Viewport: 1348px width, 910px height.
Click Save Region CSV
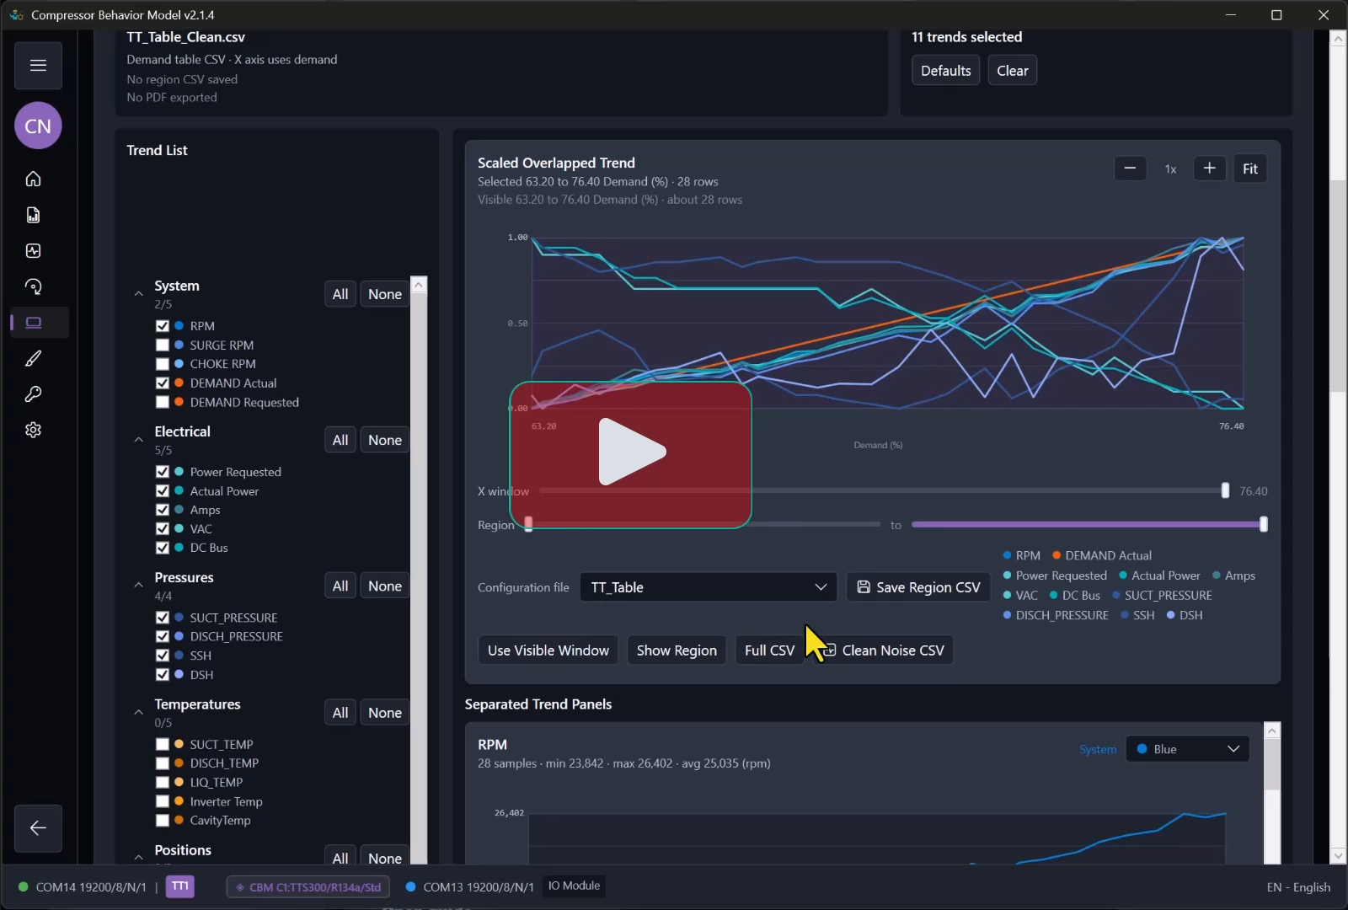[919, 587]
